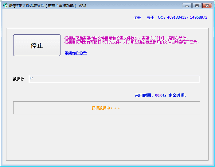Open the 注册 registration link
This screenshot has width=215, height=167.
137,17
